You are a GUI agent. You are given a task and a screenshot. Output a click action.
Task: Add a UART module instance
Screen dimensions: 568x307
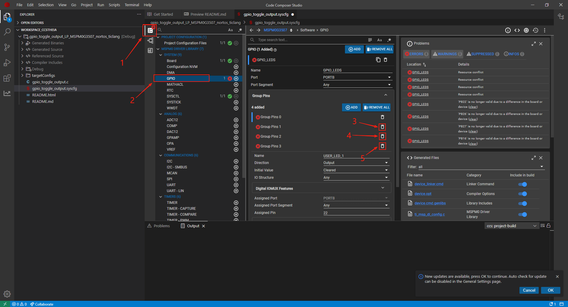coord(236,185)
